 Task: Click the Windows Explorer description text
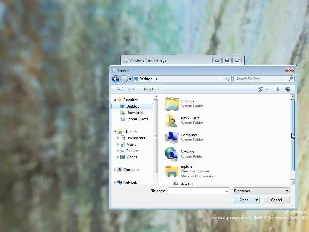(x=195, y=171)
